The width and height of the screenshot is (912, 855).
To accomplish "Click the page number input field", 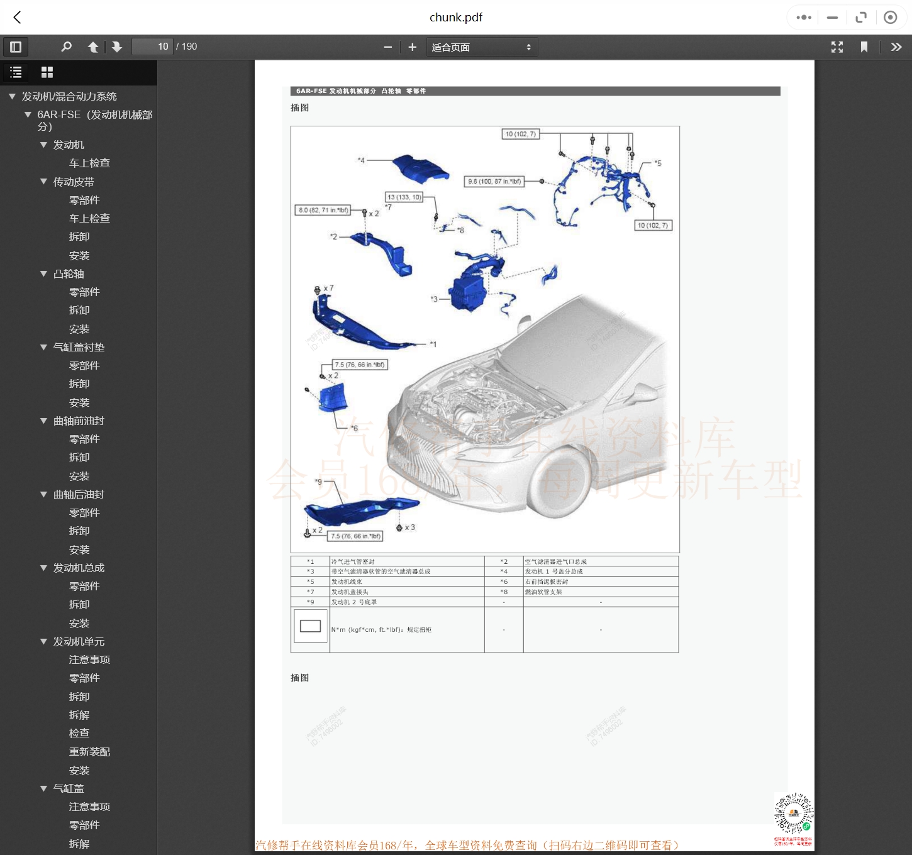I will point(152,47).
